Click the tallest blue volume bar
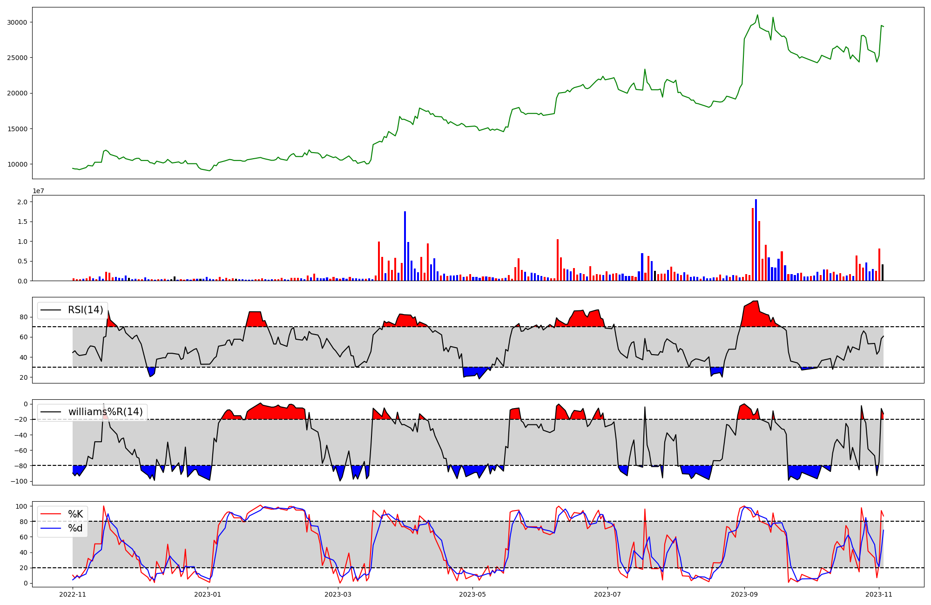 (756, 240)
